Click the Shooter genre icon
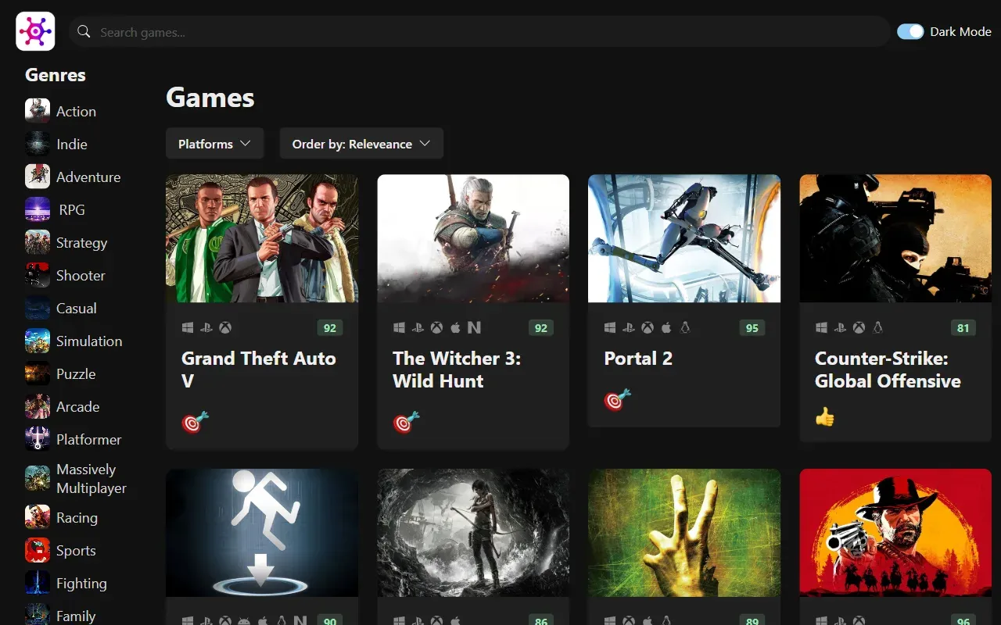The image size is (1001, 625). 38,275
